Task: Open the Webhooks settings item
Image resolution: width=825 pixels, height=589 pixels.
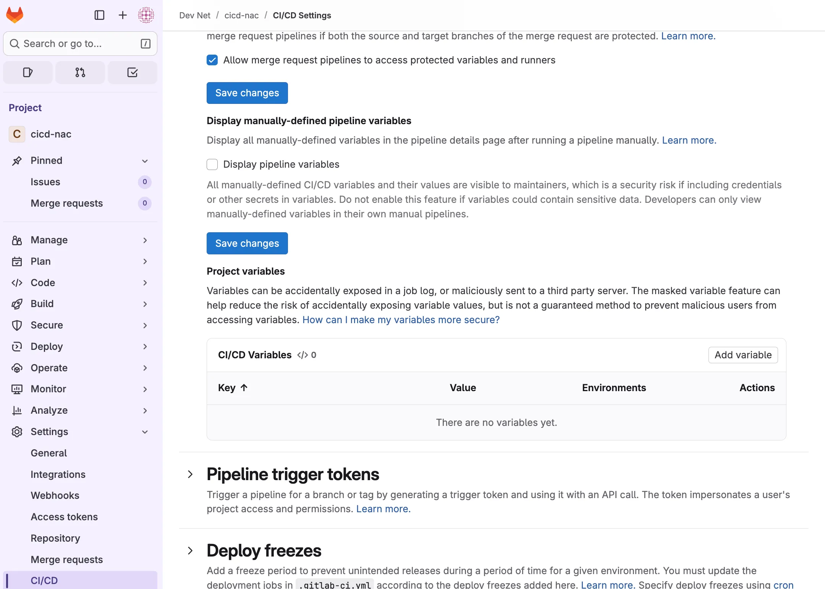Action: [55, 495]
